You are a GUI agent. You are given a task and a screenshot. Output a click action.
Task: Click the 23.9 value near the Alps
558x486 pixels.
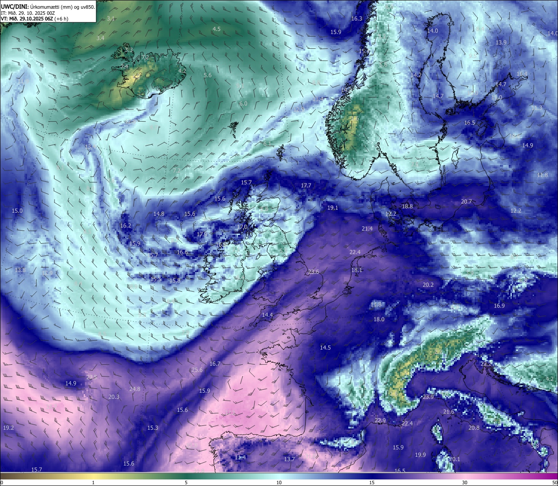(x=428, y=397)
